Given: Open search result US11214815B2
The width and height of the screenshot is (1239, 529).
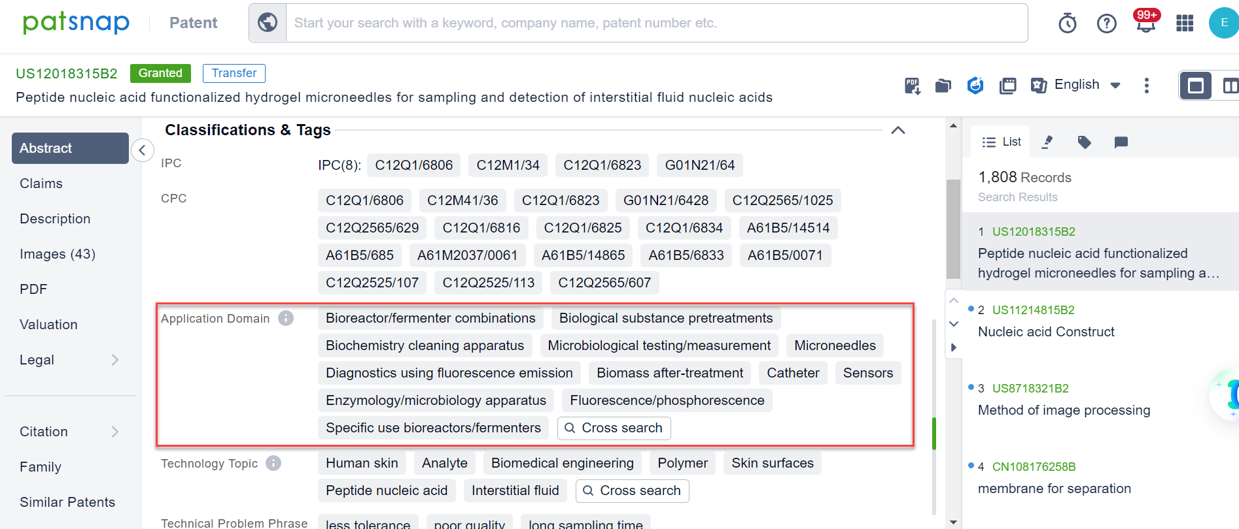Looking at the screenshot, I should coord(1033,310).
